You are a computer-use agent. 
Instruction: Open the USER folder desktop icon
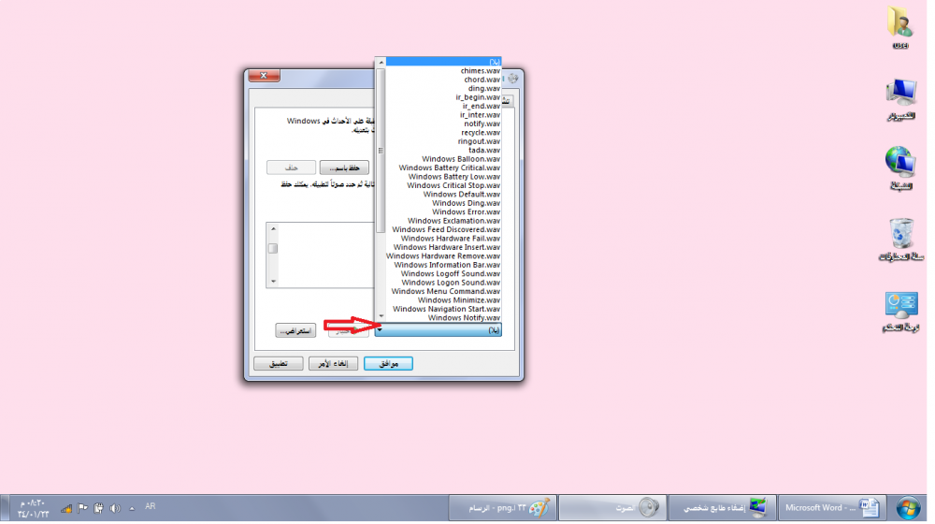(900, 24)
